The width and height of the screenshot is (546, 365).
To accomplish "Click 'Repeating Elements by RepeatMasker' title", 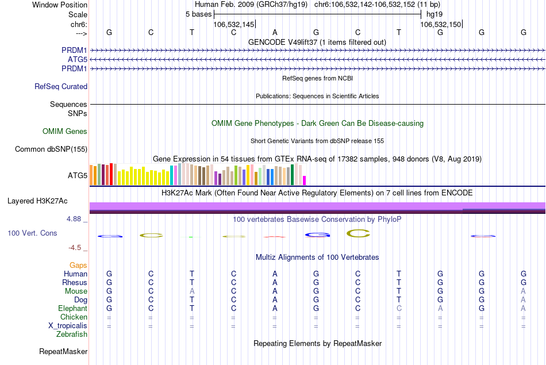I will point(317,343).
